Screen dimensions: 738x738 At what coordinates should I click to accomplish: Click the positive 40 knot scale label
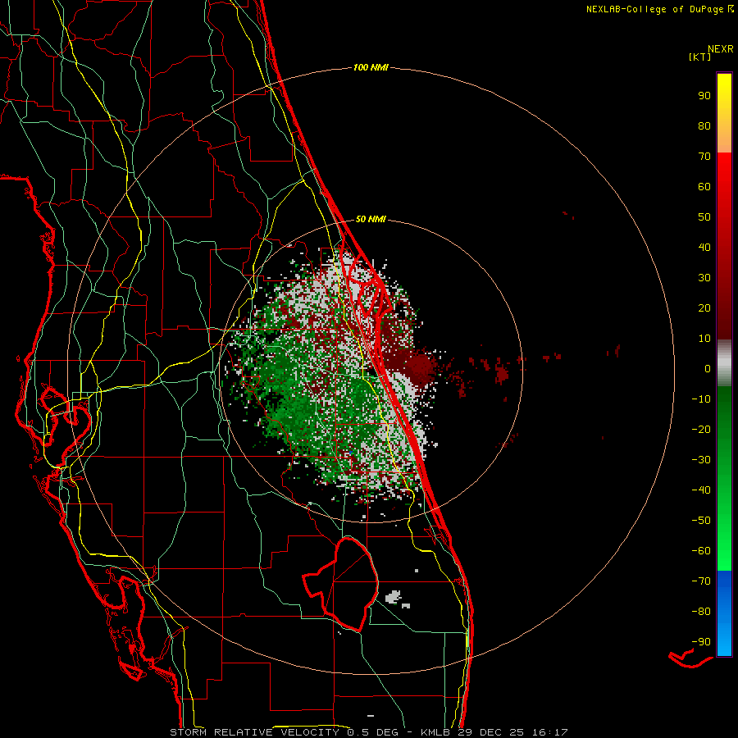tap(704, 247)
